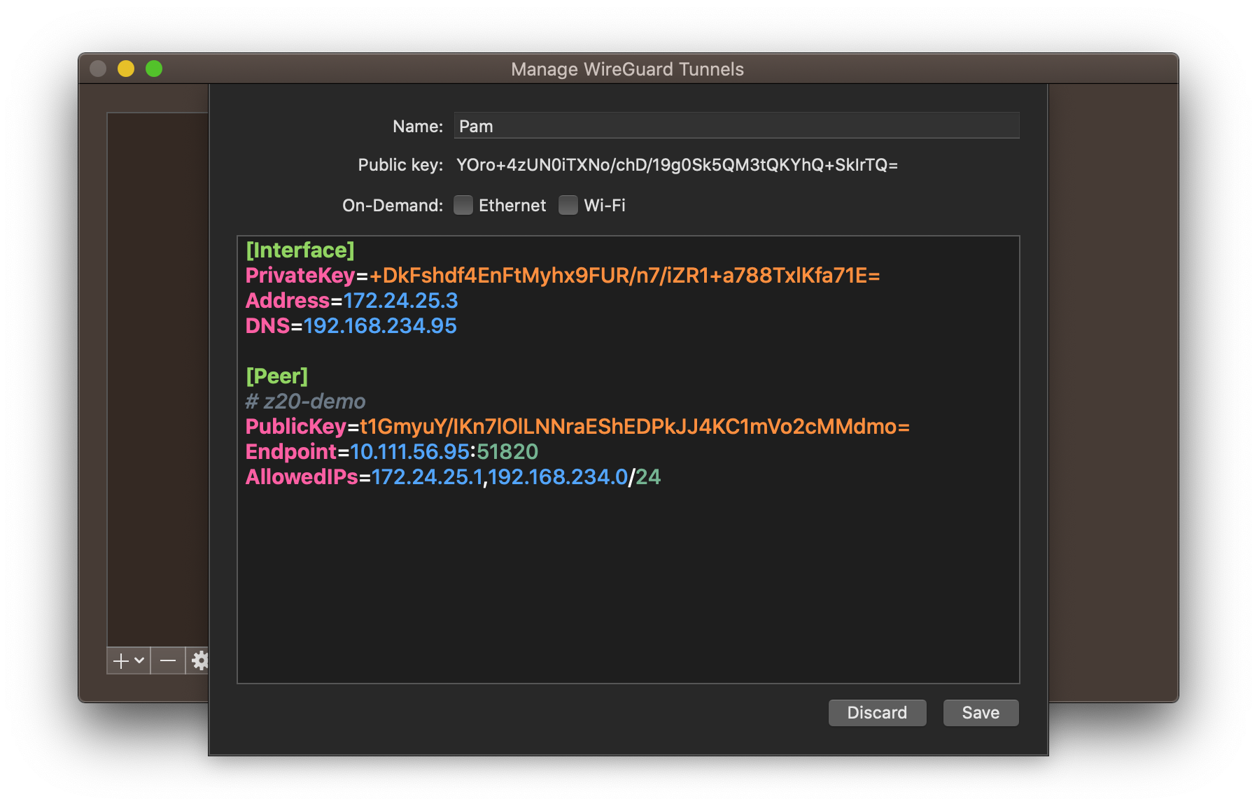This screenshot has height=806, width=1257.
Task: Click the Endpoint 10.111.56.95:51820 line
Action: tap(392, 452)
